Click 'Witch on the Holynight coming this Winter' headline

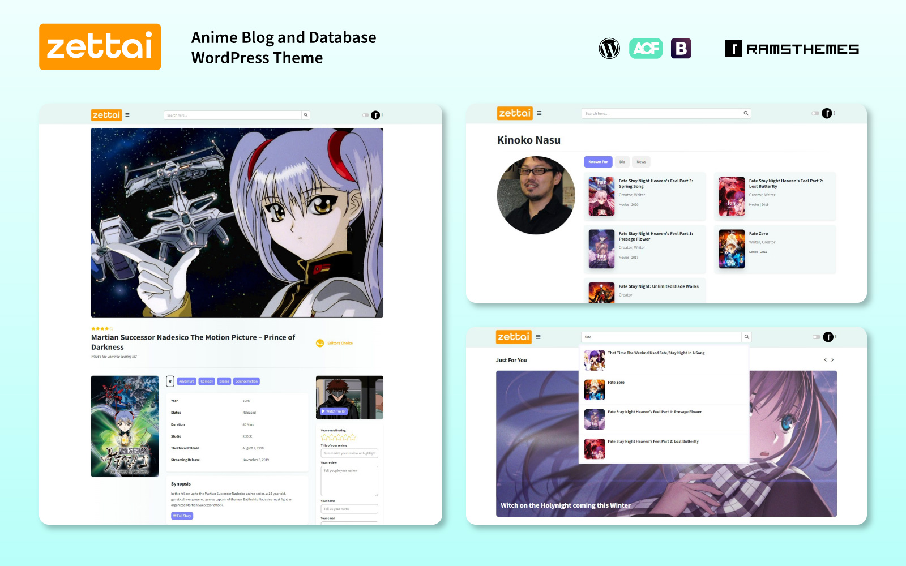pos(566,505)
